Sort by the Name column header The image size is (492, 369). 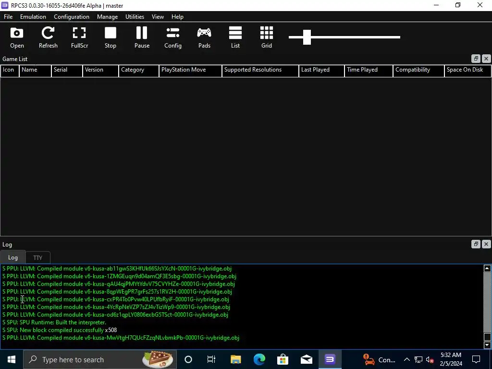point(35,70)
